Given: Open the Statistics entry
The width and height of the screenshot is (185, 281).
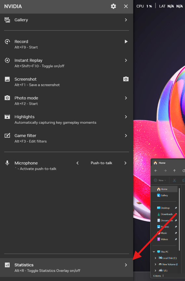Looking at the screenshot, I should click(x=66, y=268).
